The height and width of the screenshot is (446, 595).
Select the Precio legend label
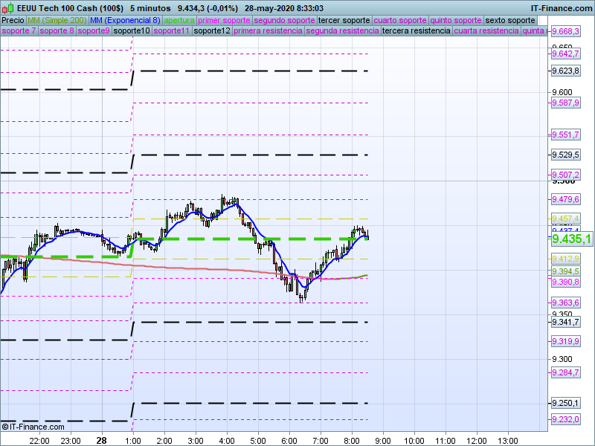tap(13, 20)
